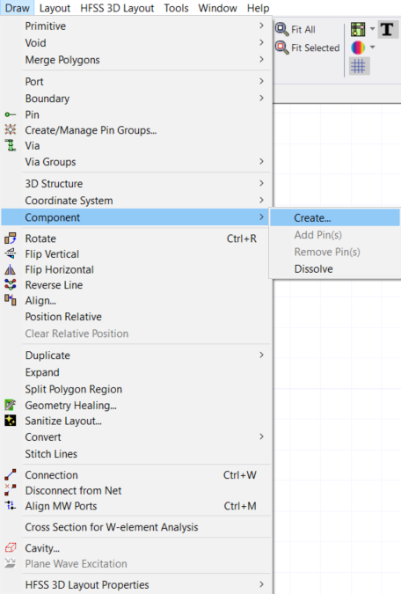Click the Create/Manage Pin Groups icon
Image resolution: width=401 pixels, height=594 pixels.
point(11,130)
